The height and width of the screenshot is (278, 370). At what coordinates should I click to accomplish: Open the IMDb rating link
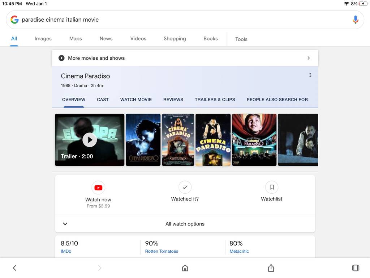point(66,251)
